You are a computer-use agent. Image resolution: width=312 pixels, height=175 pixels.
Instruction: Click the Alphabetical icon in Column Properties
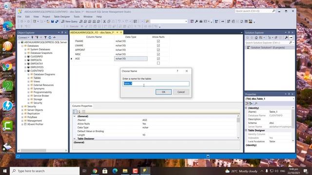pos(79,111)
